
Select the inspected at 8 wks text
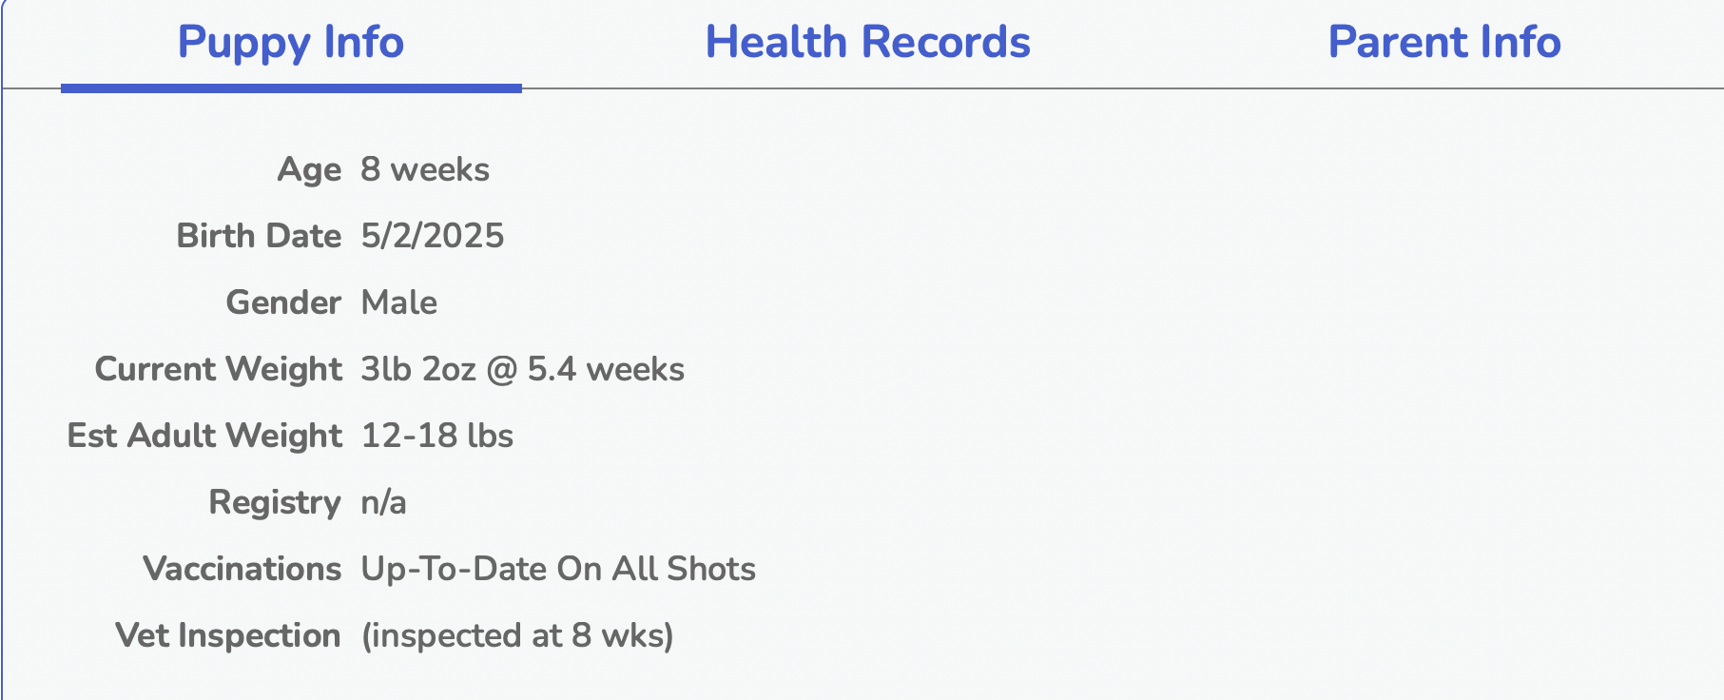coord(517,635)
